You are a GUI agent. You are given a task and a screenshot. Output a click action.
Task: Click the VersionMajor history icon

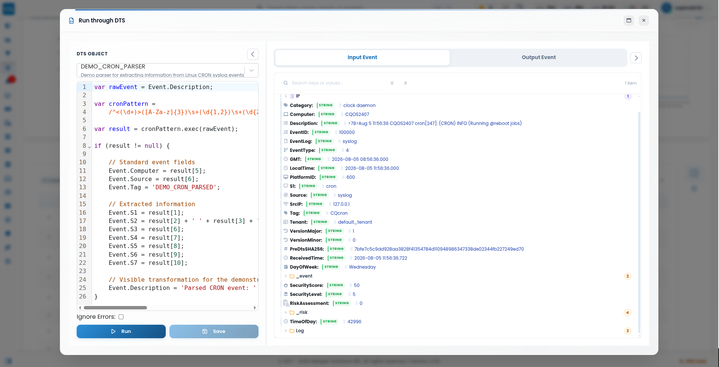[286, 231]
